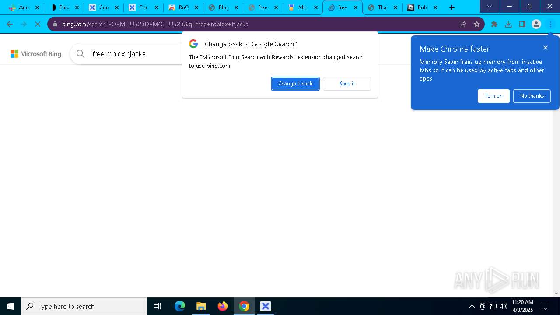Image resolution: width=560 pixels, height=315 pixels.
Task: Launch Firefox from the taskbar
Action: click(x=223, y=306)
